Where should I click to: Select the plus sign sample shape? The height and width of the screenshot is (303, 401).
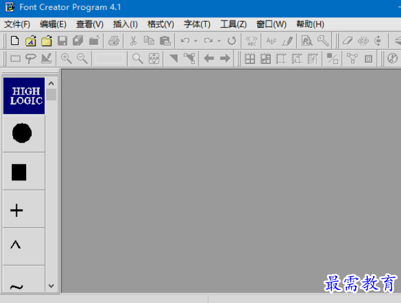(17, 210)
